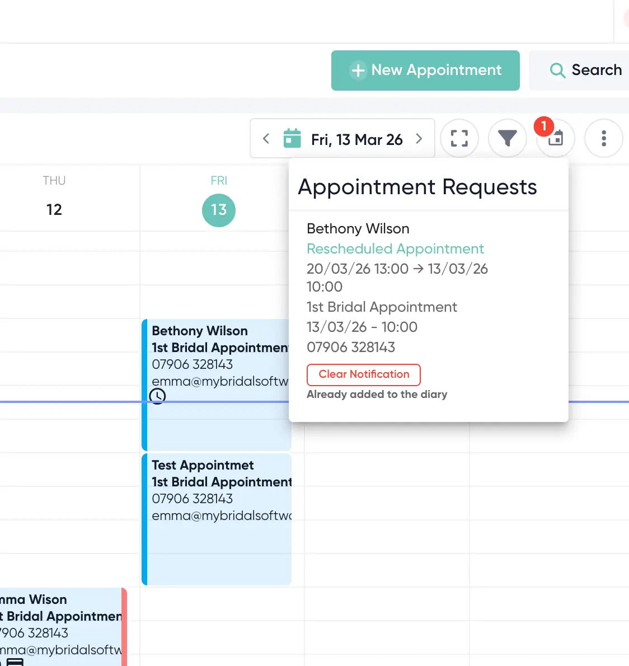
Task: Click the New Appointment button
Action: [425, 71]
